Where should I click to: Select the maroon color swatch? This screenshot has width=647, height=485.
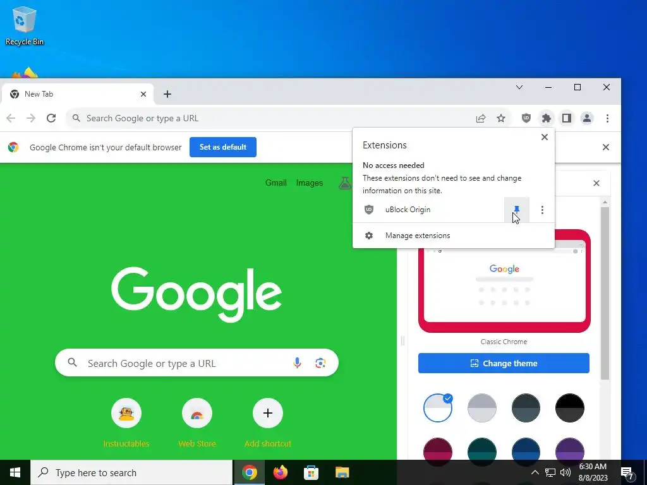[438, 450]
